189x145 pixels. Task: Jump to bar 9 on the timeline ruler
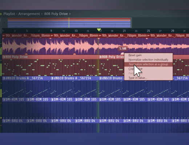[51, 31]
